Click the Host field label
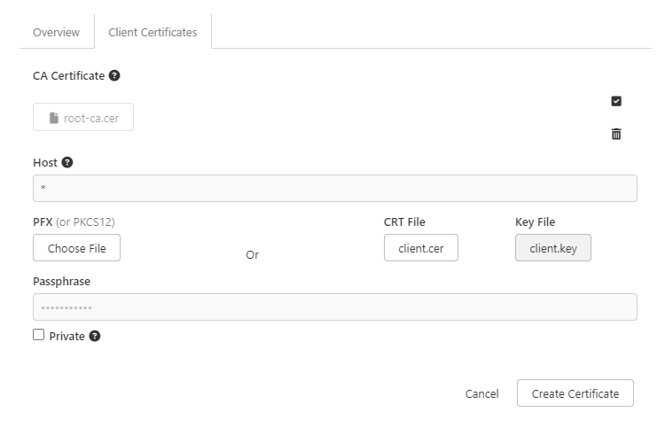Image resolution: width=665 pixels, height=443 pixels. [45, 163]
